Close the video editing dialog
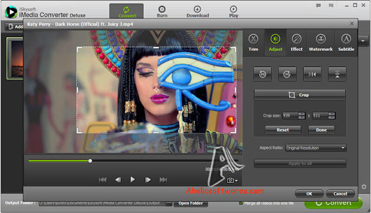Viewport: 371px width, 213px height. (x=352, y=24)
